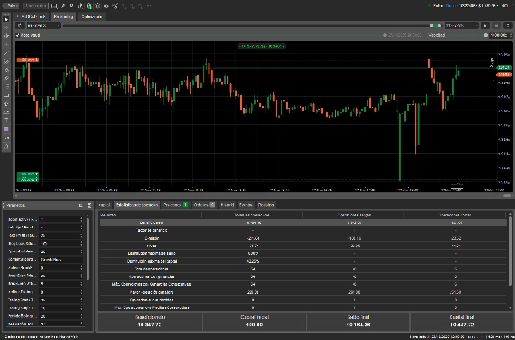This screenshot has width=515, height=340.
Task: Open the end date dropdown
Action: [462, 26]
